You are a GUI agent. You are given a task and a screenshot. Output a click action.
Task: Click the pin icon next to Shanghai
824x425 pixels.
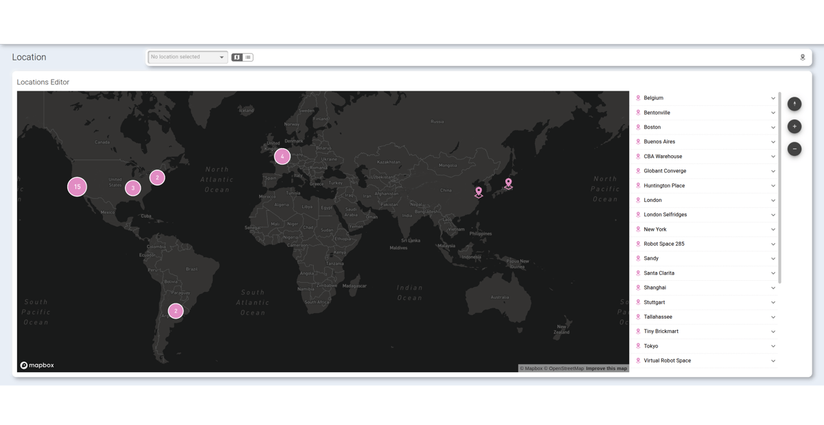(639, 287)
